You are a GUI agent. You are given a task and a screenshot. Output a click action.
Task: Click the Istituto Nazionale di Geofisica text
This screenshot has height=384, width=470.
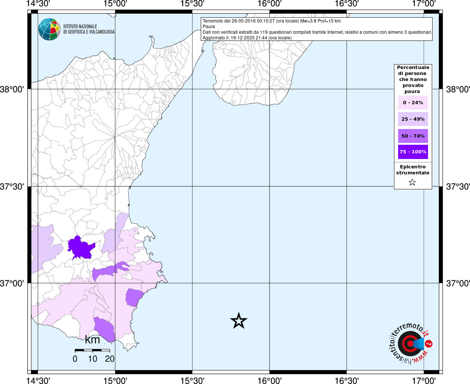89,29
